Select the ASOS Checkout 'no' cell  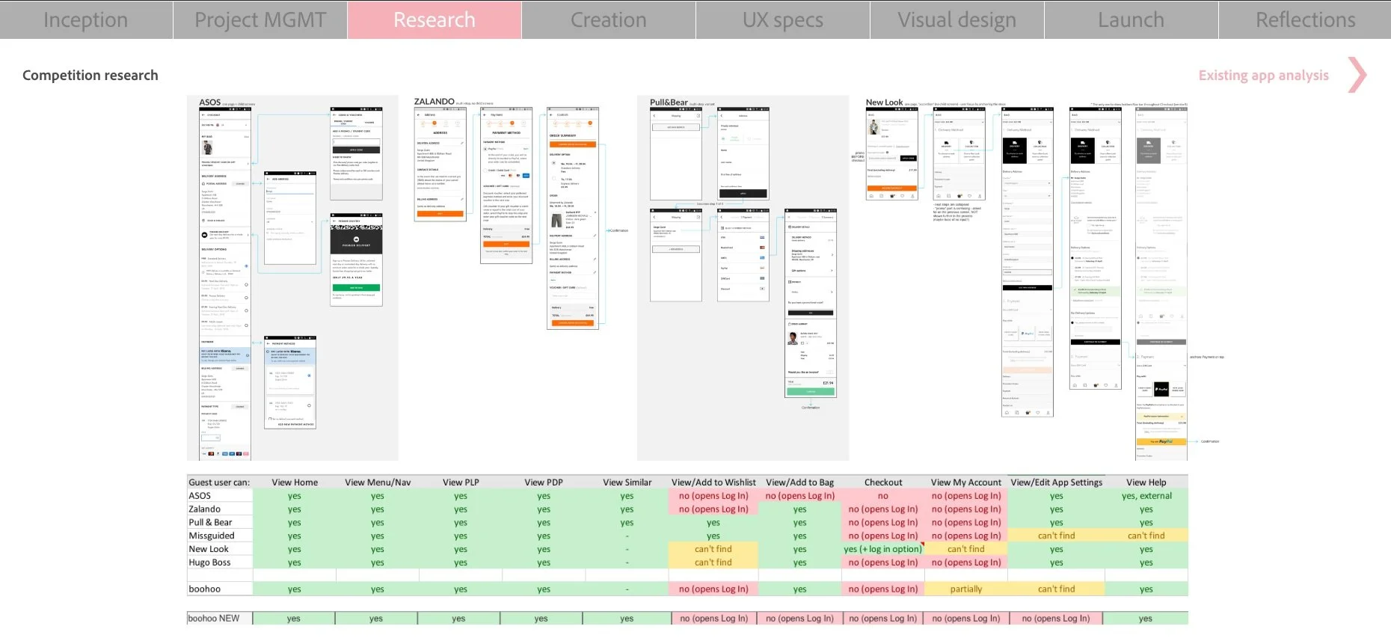click(883, 496)
